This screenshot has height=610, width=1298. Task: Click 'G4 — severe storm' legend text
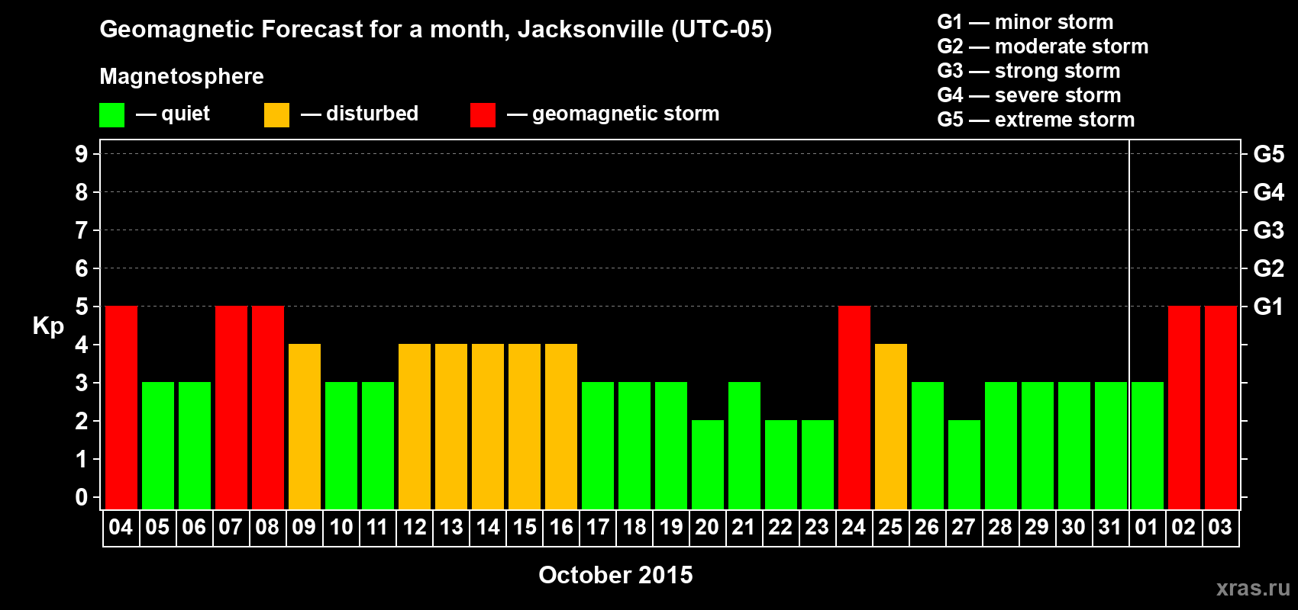(1029, 95)
